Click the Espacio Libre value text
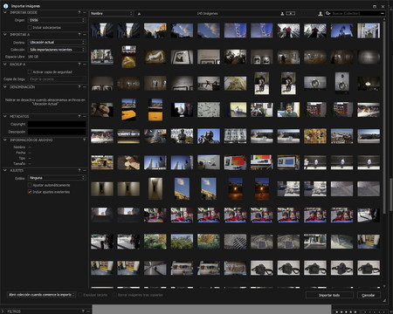This screenshot has width=393, height=314. [33, 57]
